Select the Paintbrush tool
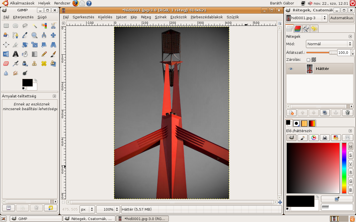Image resolution: width=356 pixels, height=222 pixels. [53, 54]
